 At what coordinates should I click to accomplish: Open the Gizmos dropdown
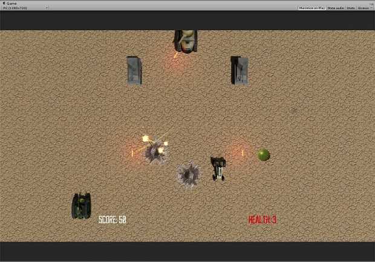pos(364,8)
